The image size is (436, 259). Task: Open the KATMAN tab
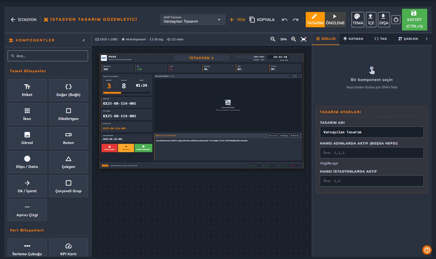coord(353,39)
